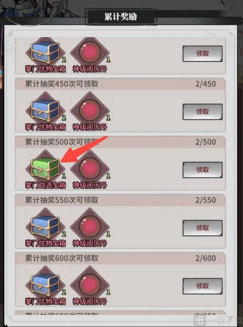
Task: Claim the 500 draws reward with 领取
Action: tap(202, 170)
